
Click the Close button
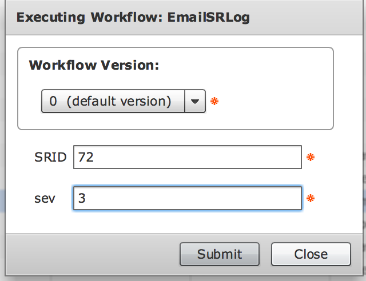pyautogui.click(x=311, y=254)
